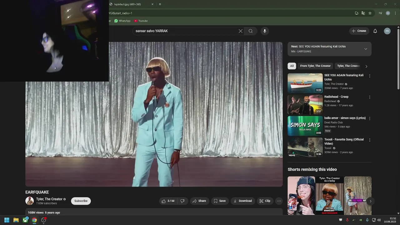The height and width of the screenshot is (225, 400).
Task: Open Chrome profile avatar in toolbar
Action: pos(388,13)
